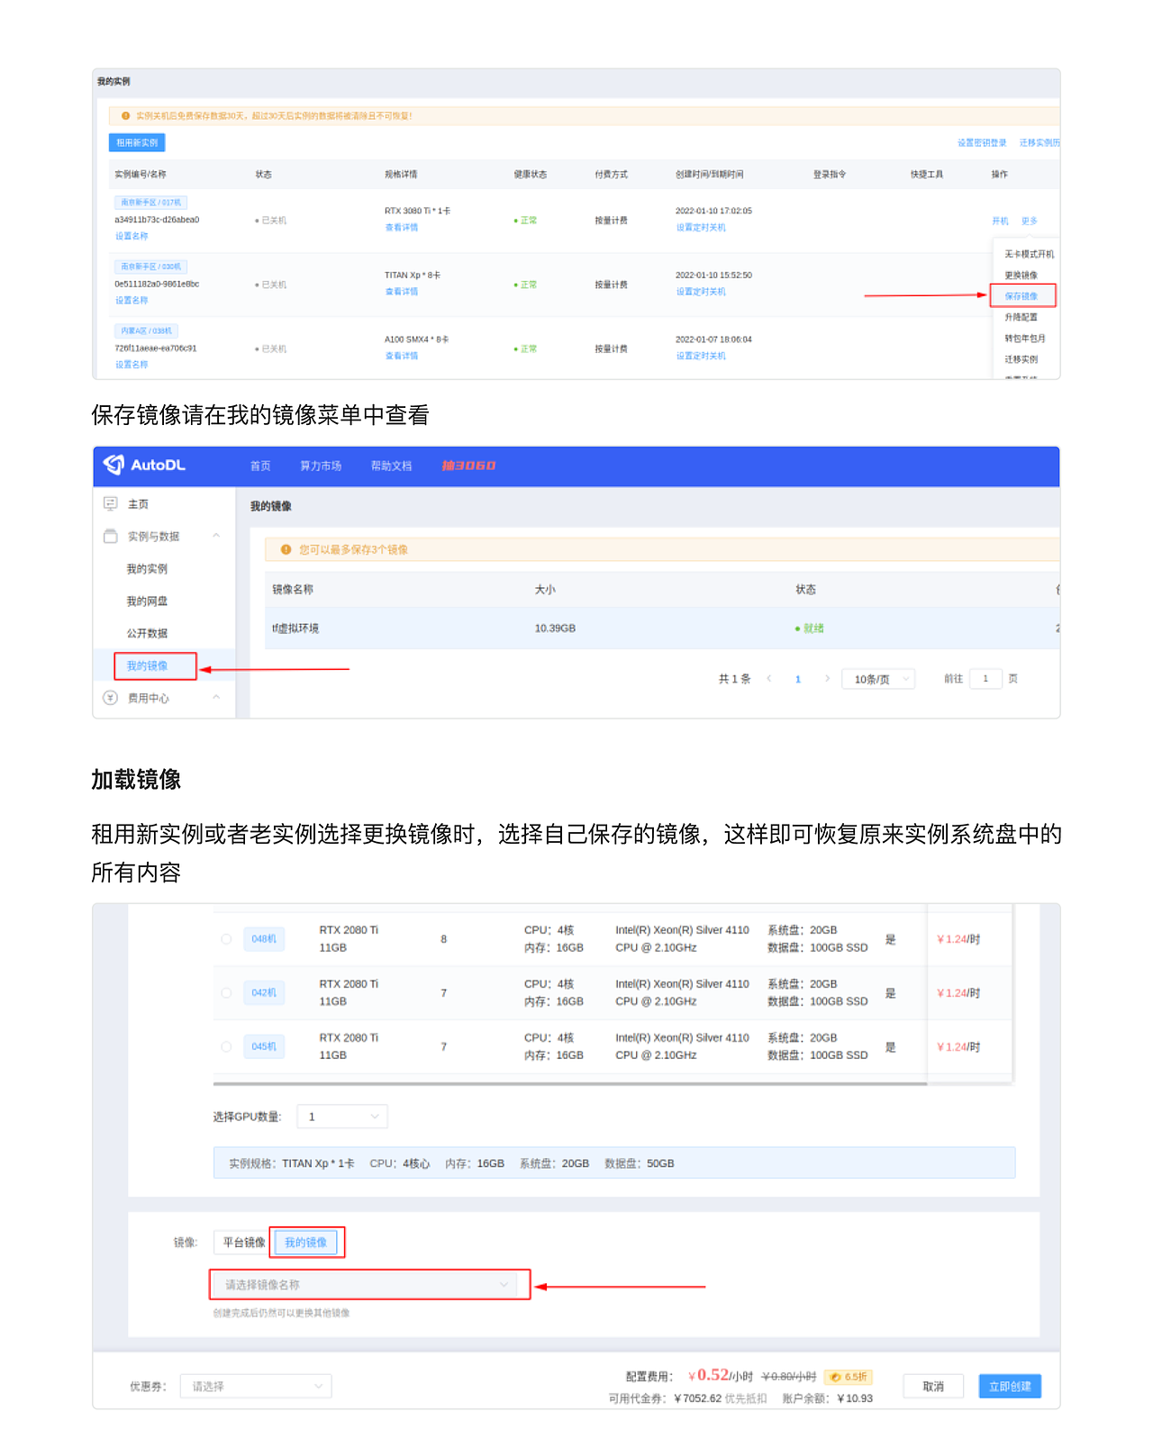The height and width of the screenshot is (1429, 1153).
Task: Click 设置定时关机 for 2022-01-10 17:02:05 row
Action: (701, 228)
